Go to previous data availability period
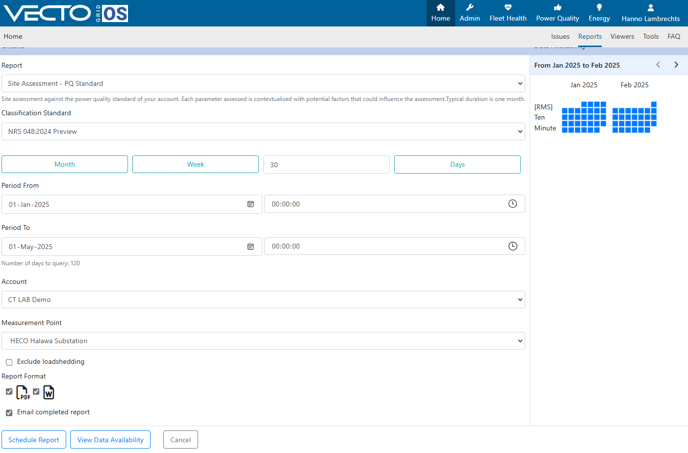The height and width of the screenshot is (453, 688). pos(658,65)
